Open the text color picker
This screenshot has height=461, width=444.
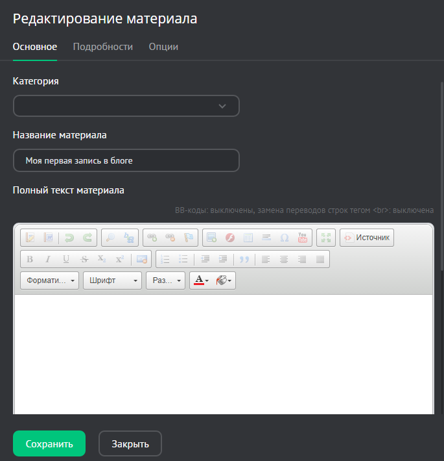[200, 280]
